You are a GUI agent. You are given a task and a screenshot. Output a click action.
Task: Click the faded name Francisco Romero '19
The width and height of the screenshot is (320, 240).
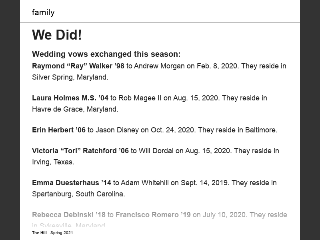(153, 215)
